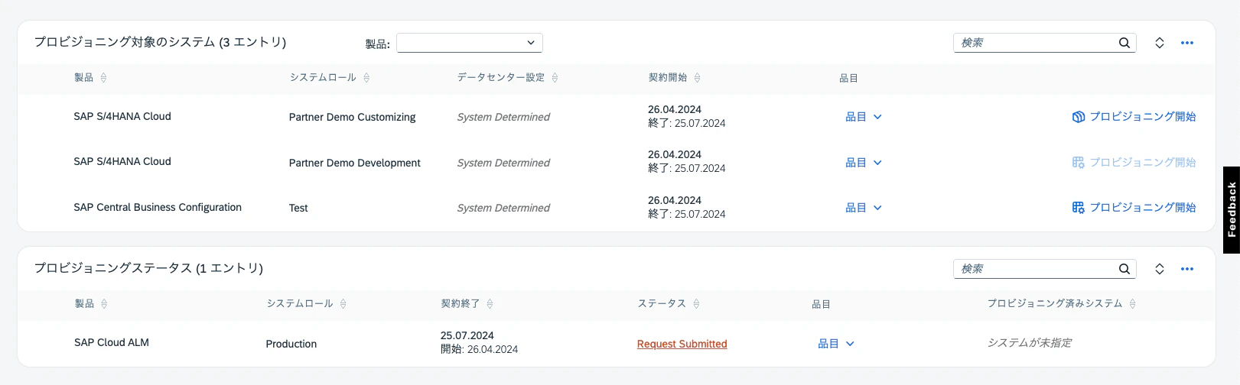Sort the top table by 製品 column
The height and width of the screenshot is (385, 1240).
click(104, 78)
